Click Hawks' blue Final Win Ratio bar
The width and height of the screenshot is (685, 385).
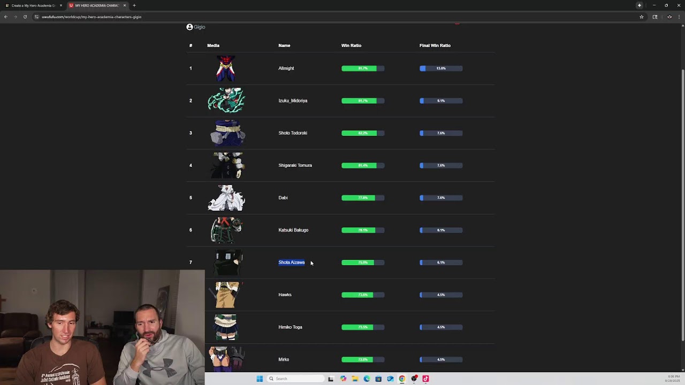(421, 295)
